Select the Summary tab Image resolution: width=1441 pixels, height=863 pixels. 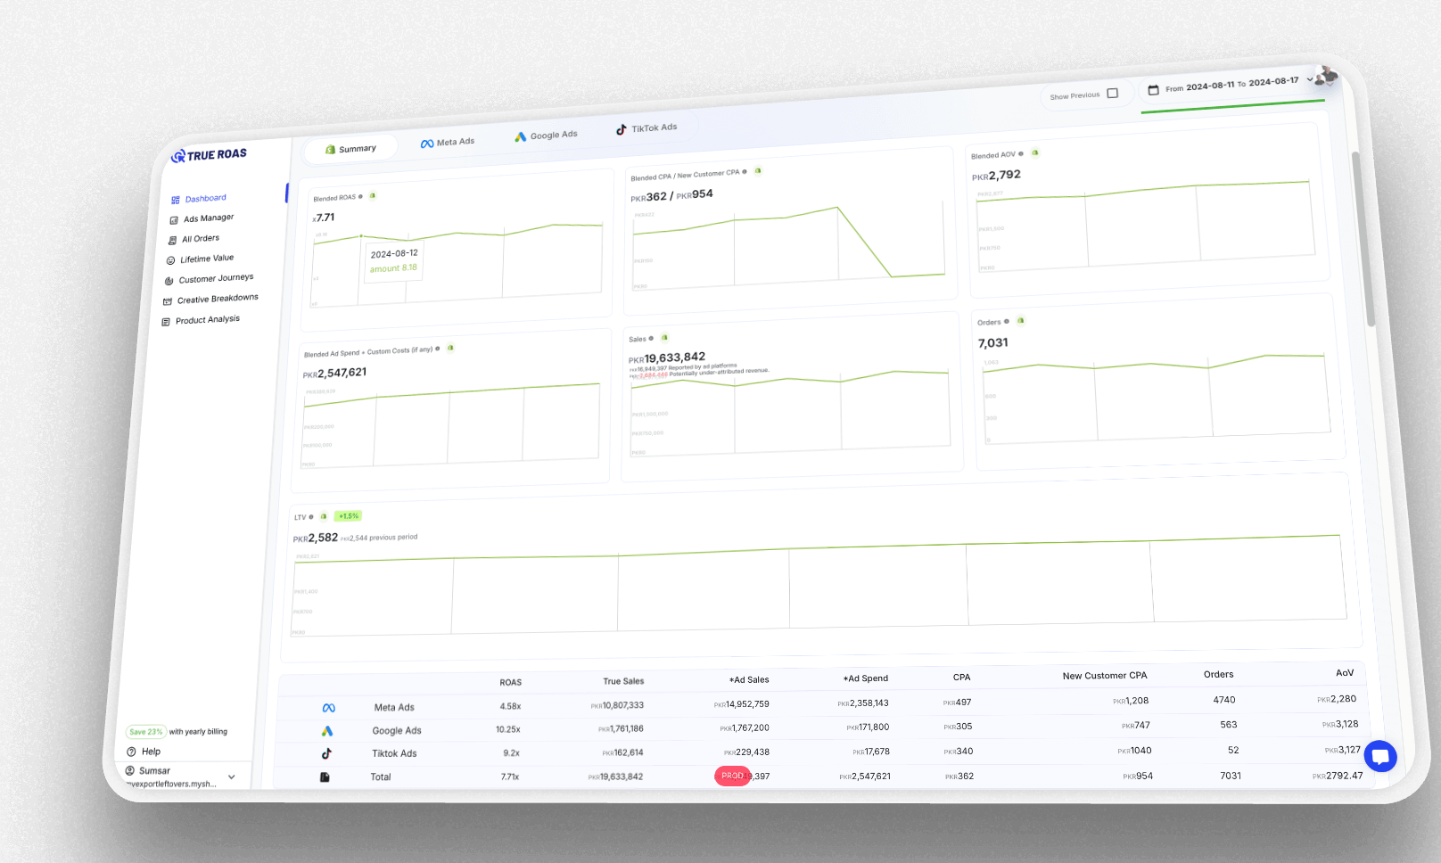pyautogui.click(x=350, y=149)
